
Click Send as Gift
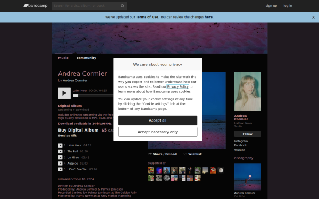(68, 136)
